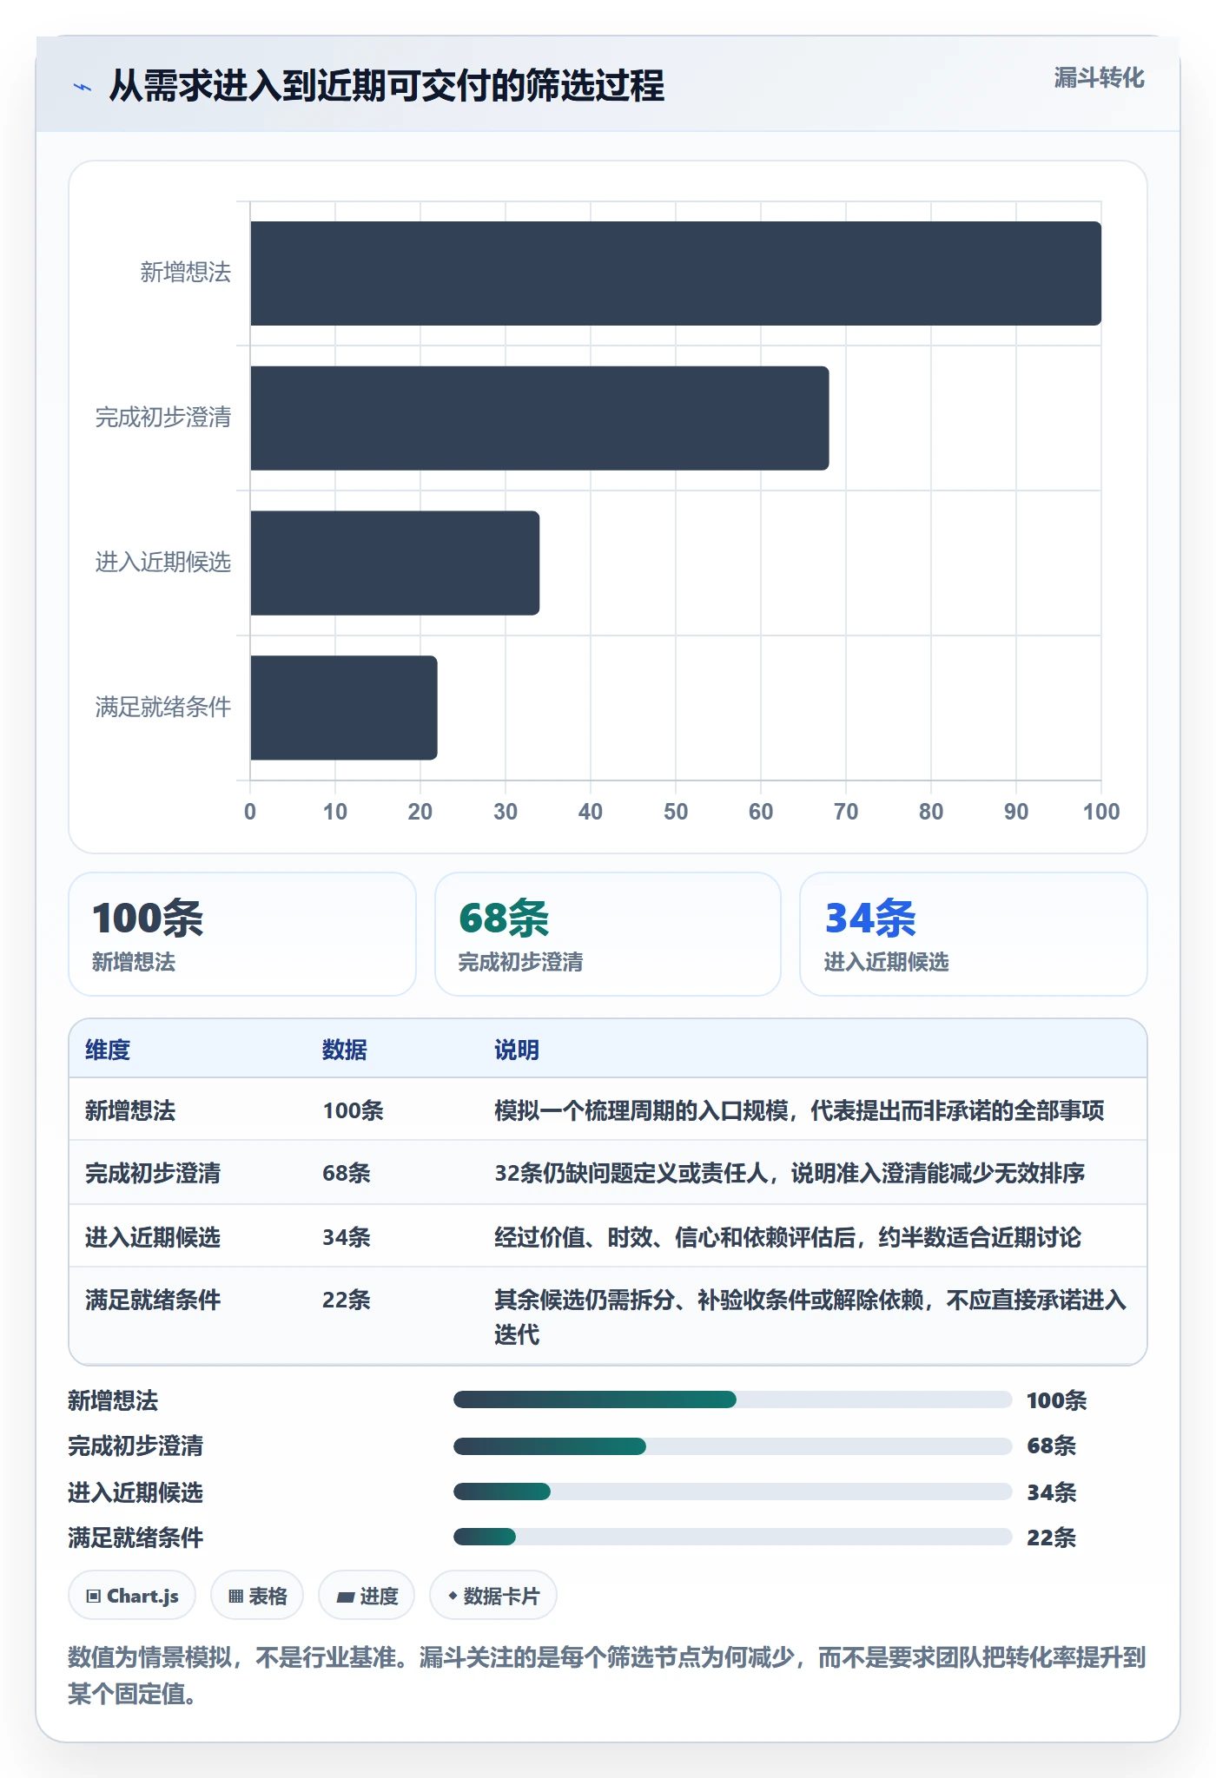
Task: Click the 满足就绪条件 label in table
Action: click(x=153, y=1300)
